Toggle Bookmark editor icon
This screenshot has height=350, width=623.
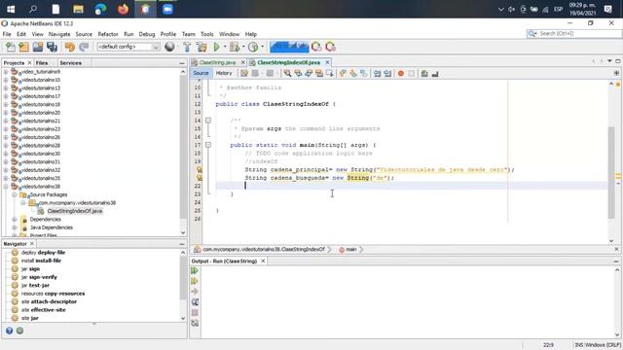(363, 74)
